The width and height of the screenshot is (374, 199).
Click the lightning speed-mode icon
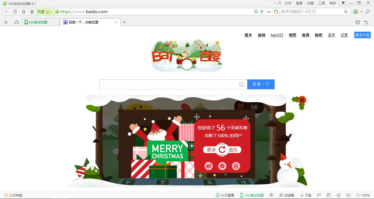coord(262,12)
